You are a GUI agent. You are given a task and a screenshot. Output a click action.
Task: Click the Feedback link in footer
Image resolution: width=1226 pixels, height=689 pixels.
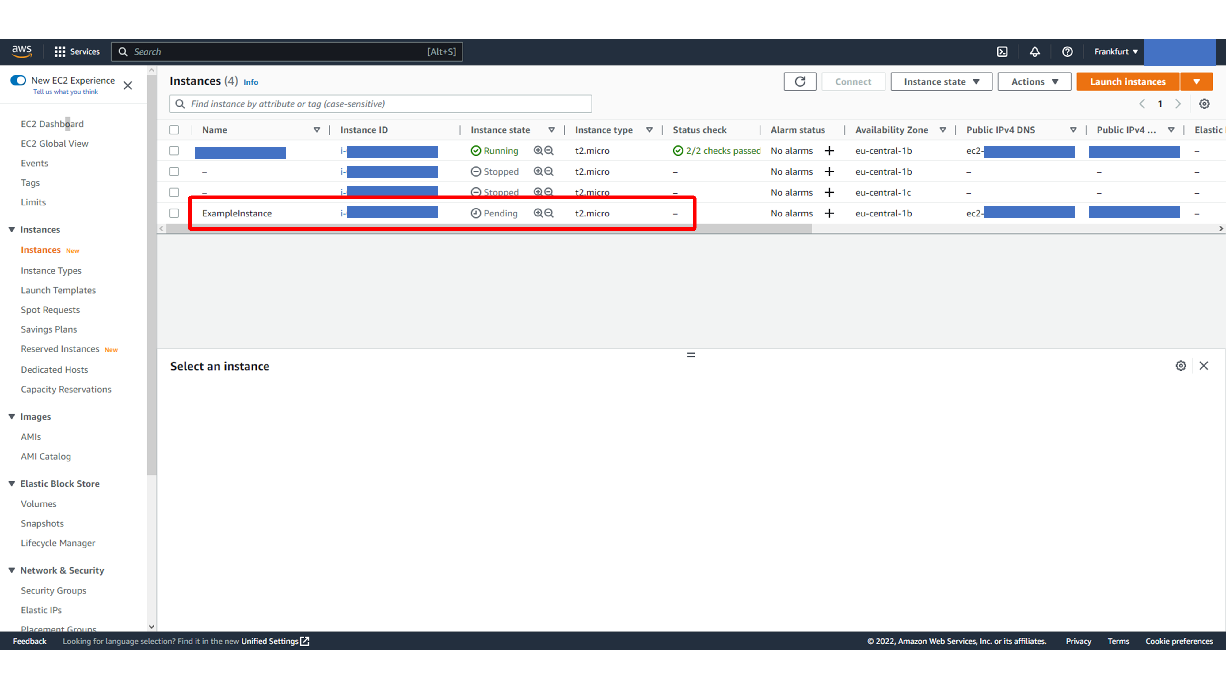[29, 641]
